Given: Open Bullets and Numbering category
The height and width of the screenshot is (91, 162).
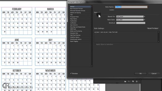Looking at the screenshot, I should pos(80,31).
